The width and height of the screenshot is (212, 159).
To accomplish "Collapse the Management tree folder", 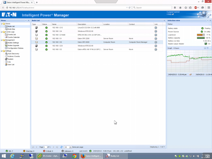I will (1, 40).
